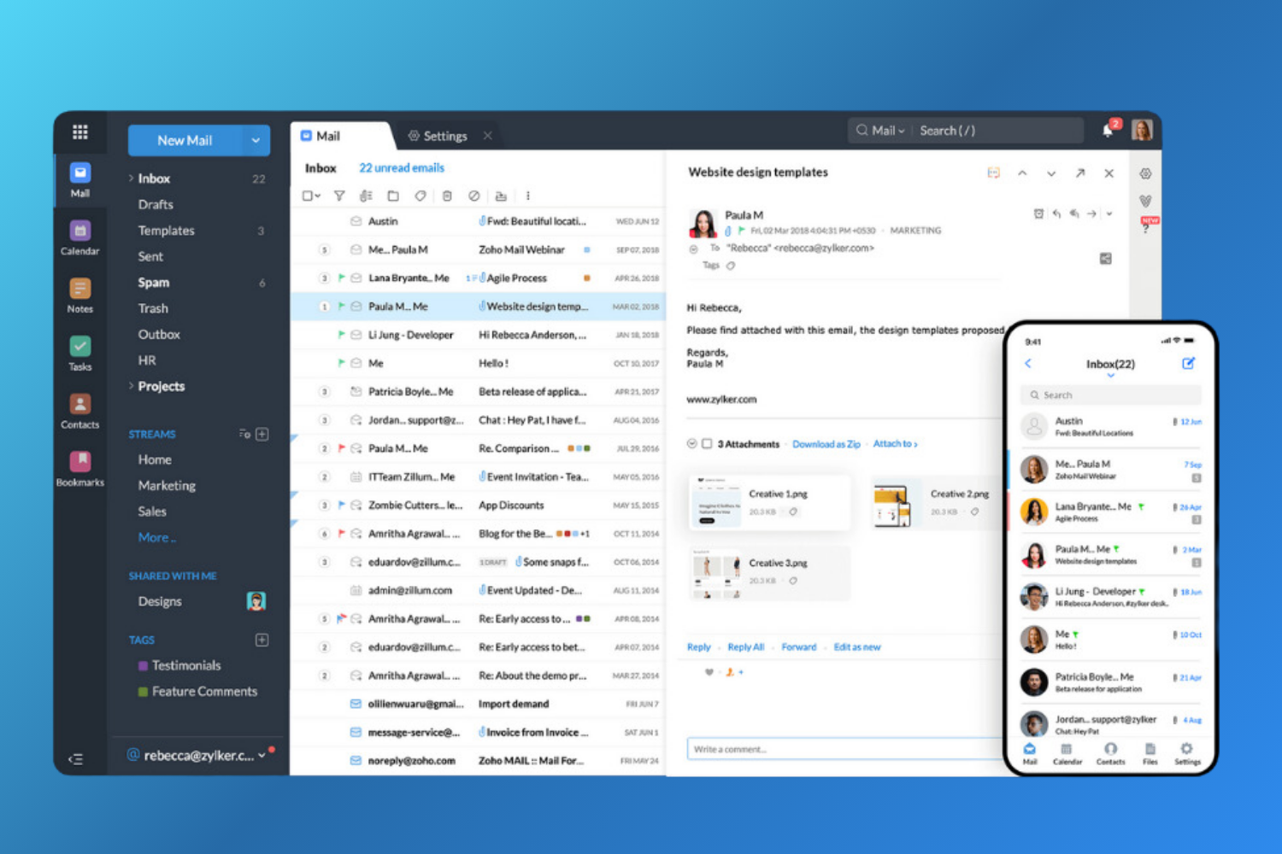Switch to the Mail tab
This screenshot has height=854, width=1282.
click(x=320, y=136)
